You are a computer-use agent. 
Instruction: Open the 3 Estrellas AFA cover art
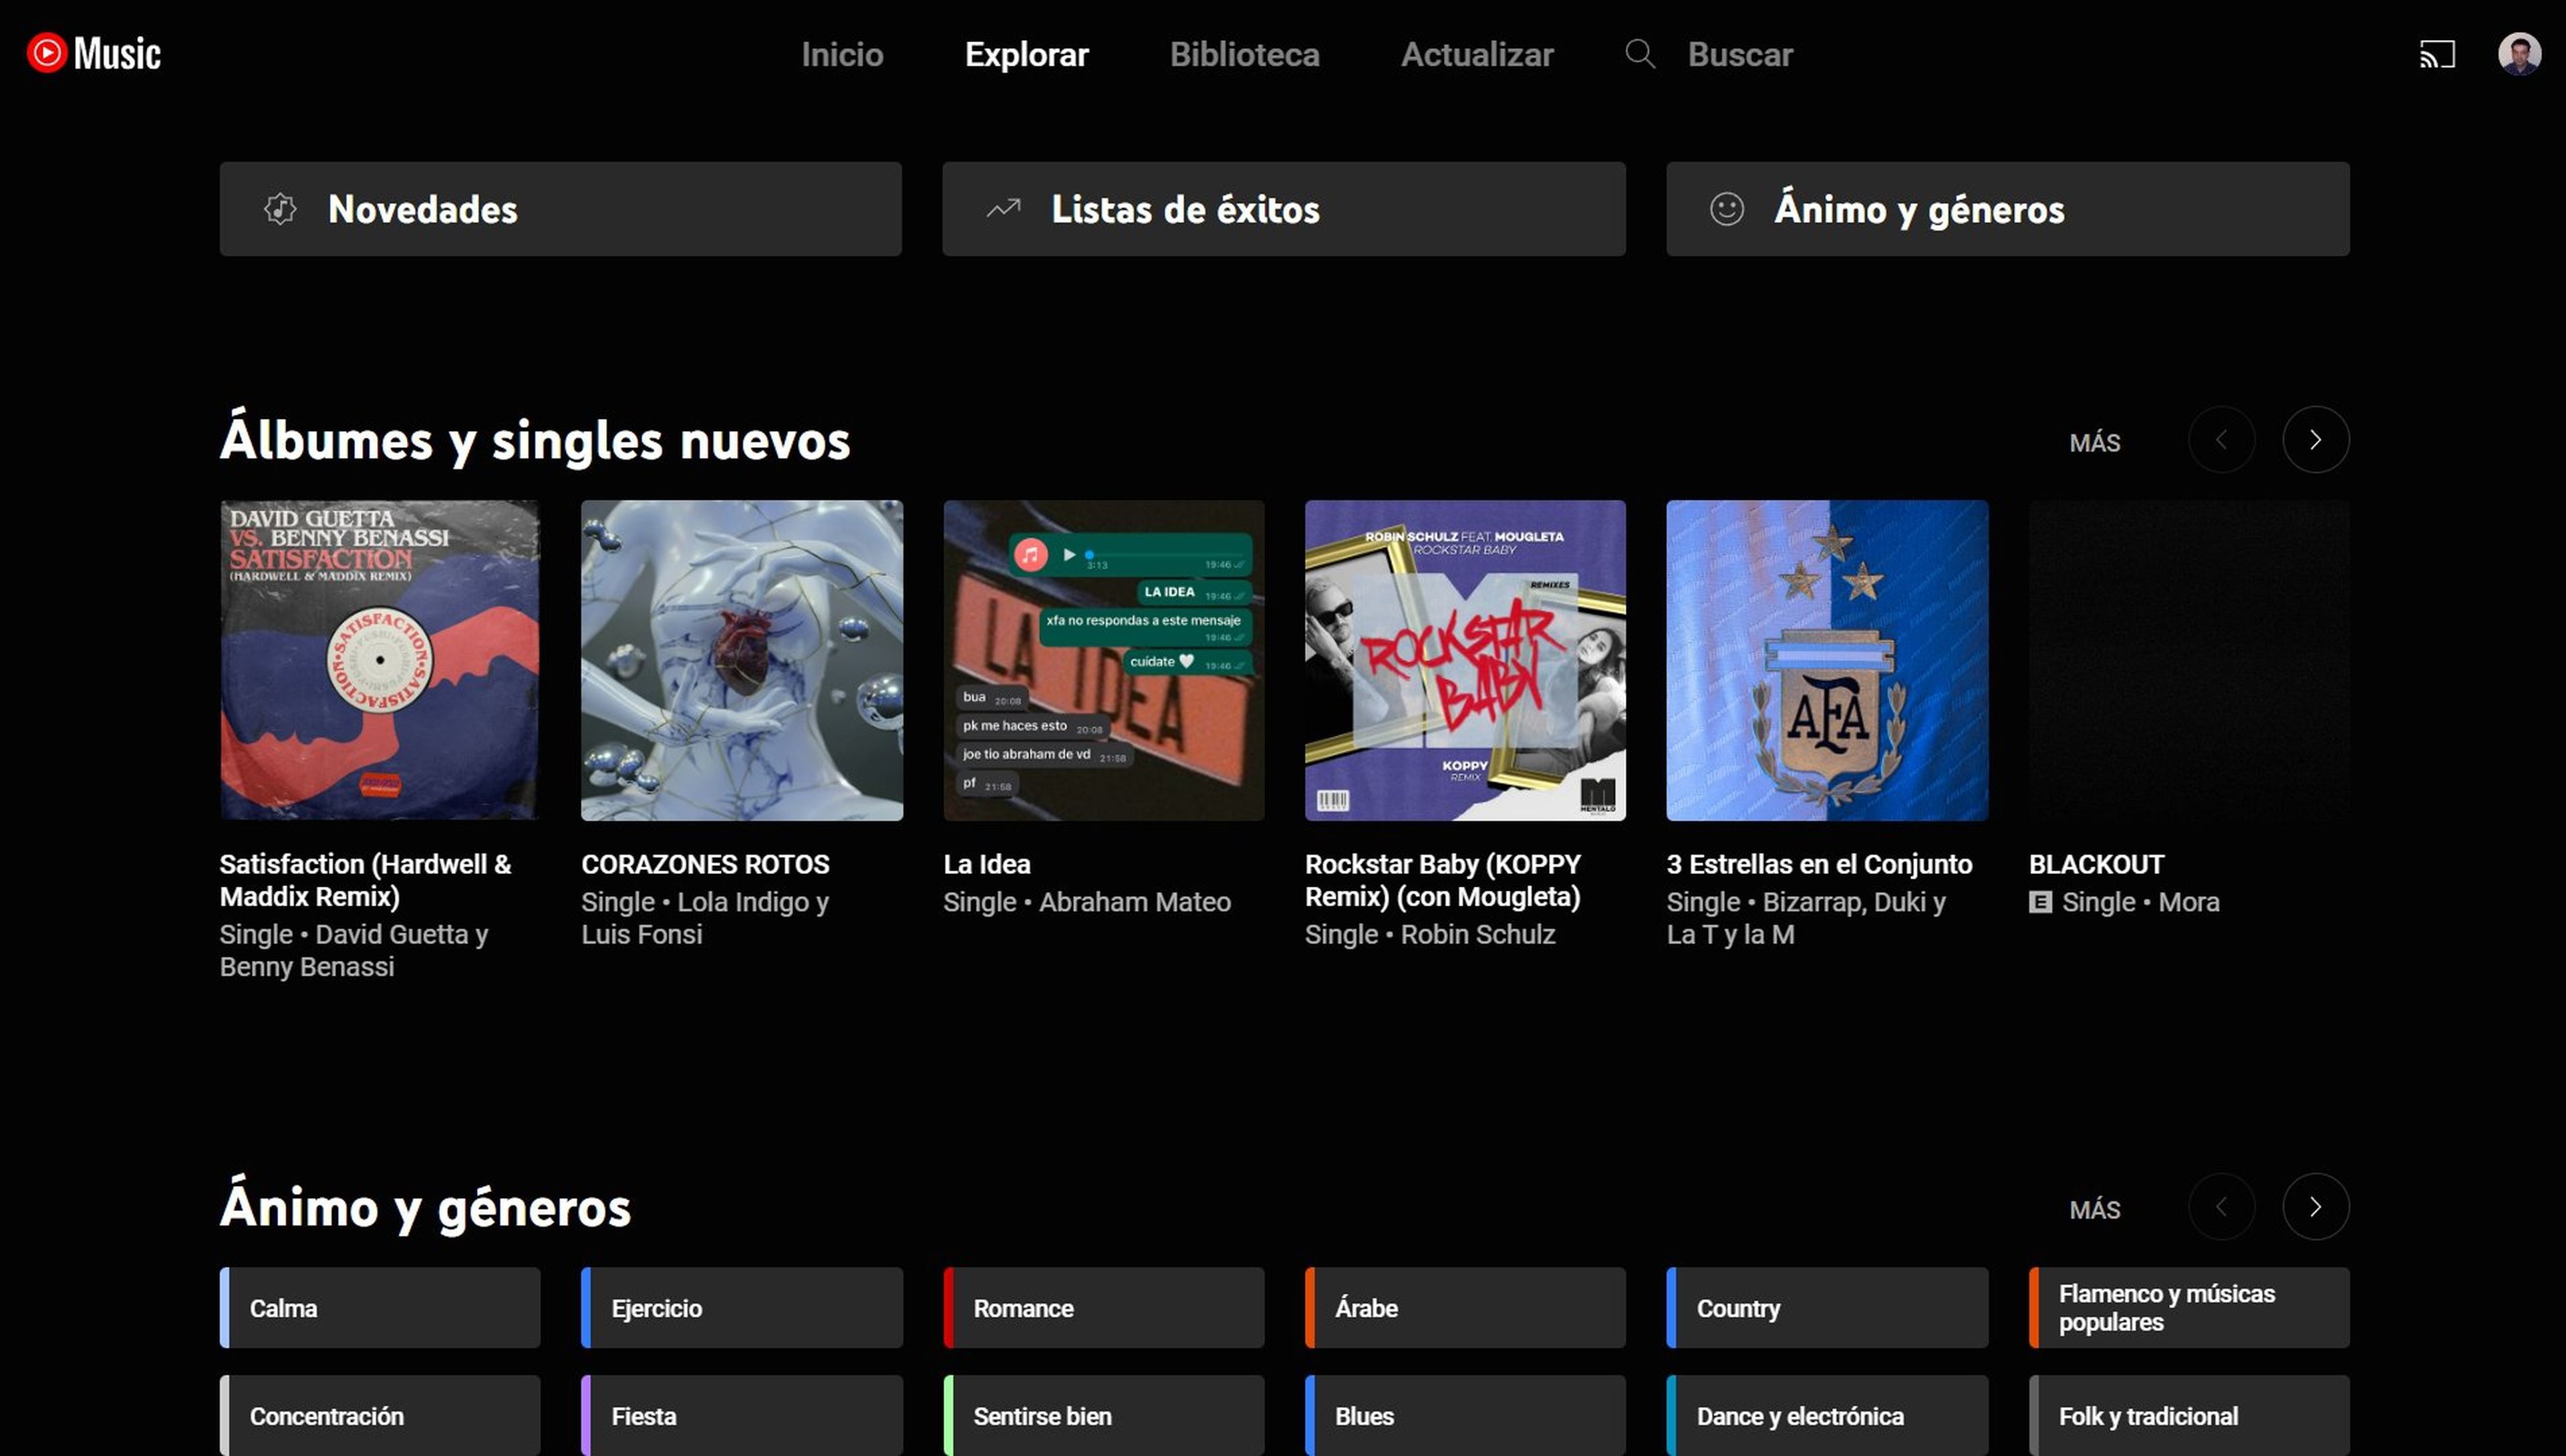1827,660
